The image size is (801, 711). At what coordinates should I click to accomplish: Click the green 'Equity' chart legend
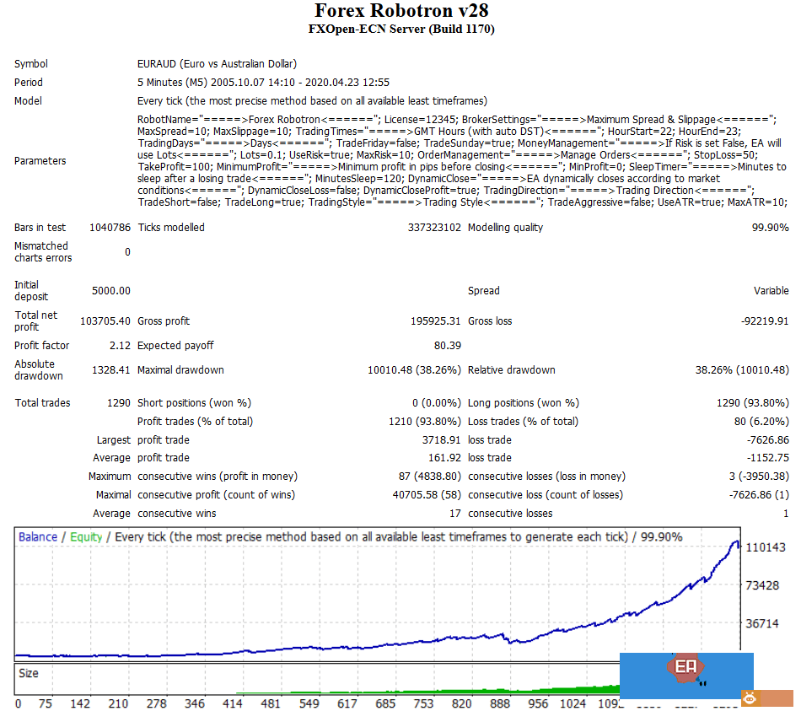86,537
